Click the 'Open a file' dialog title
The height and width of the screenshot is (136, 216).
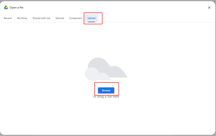tap(16, 8)
